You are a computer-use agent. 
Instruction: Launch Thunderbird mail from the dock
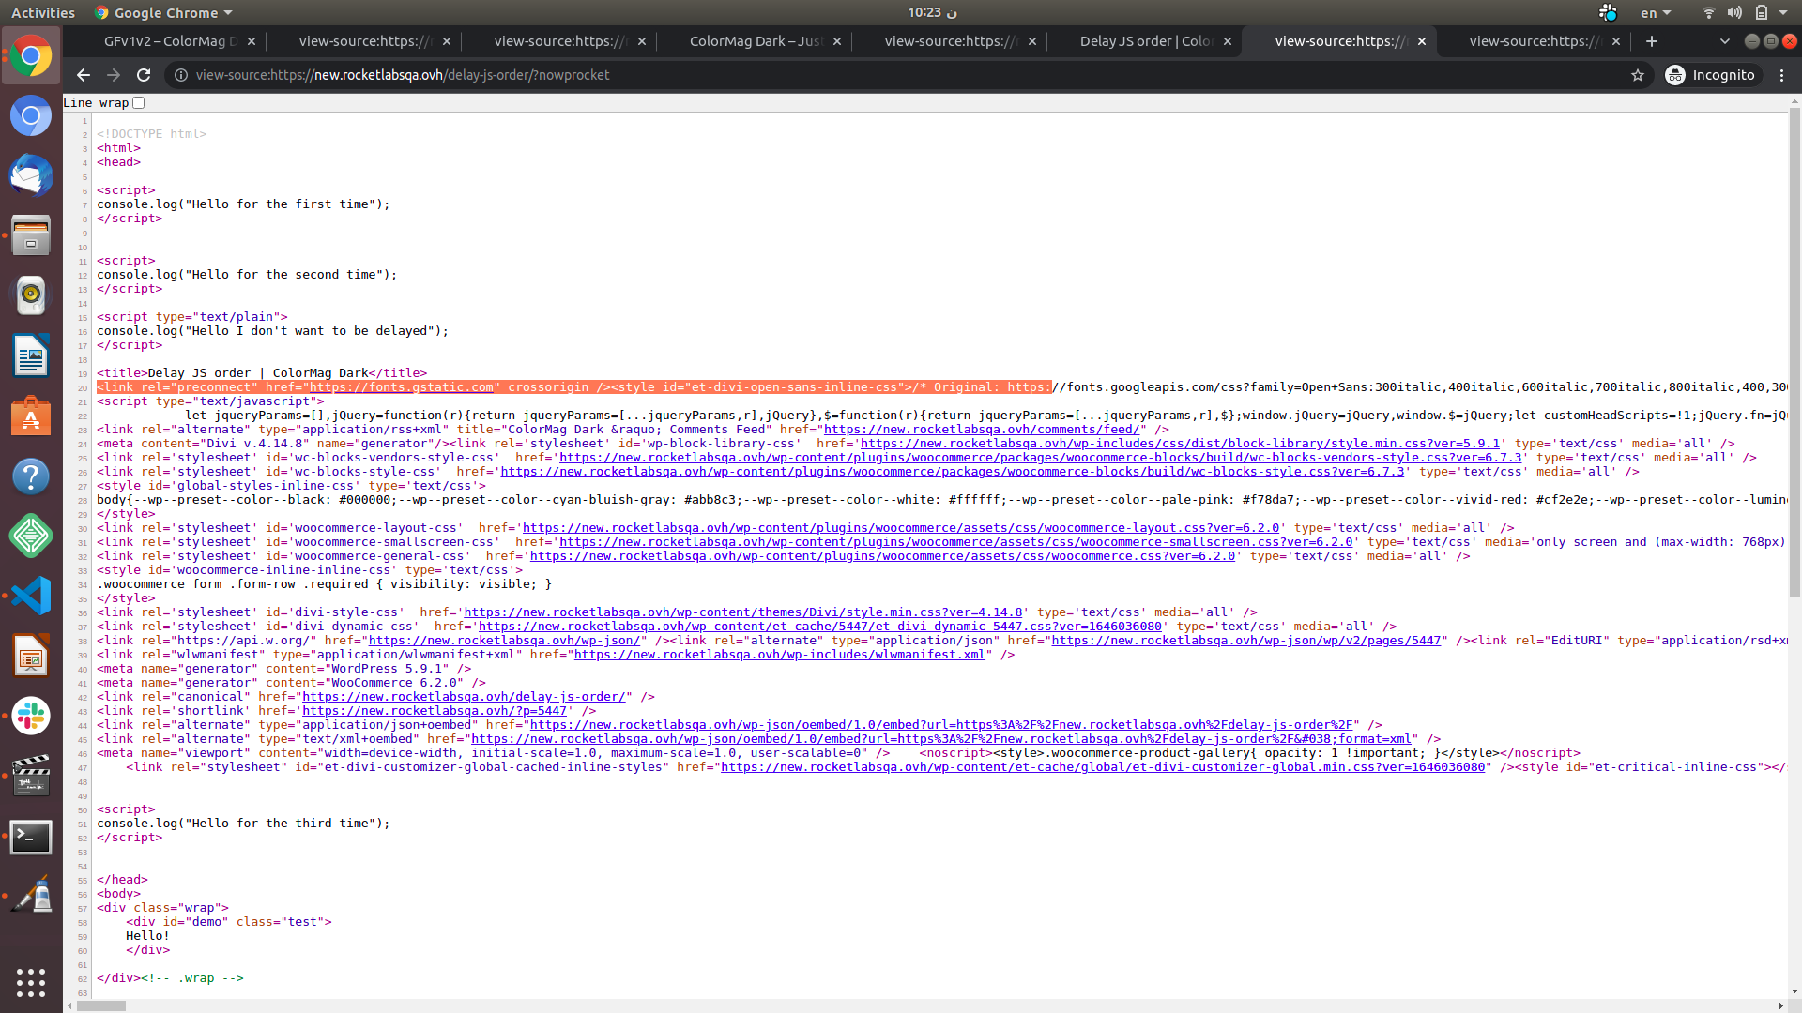pyautogui.click(x=31, y=175)
